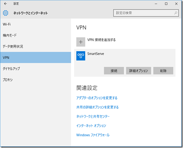Click the settings gear icon
The width and height of the screenshot is (183, 148).
click(5, 13)
